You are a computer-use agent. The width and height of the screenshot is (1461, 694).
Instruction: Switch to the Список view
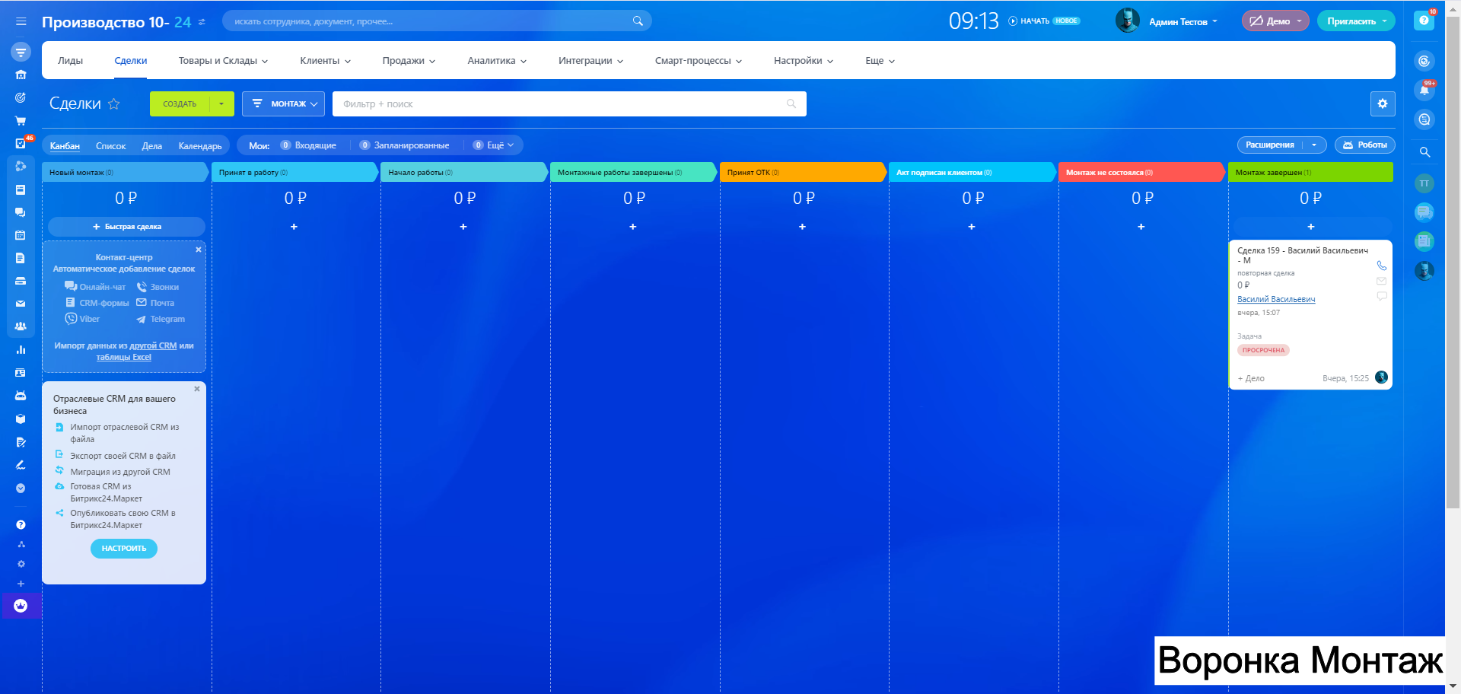(x=110, y=145)
